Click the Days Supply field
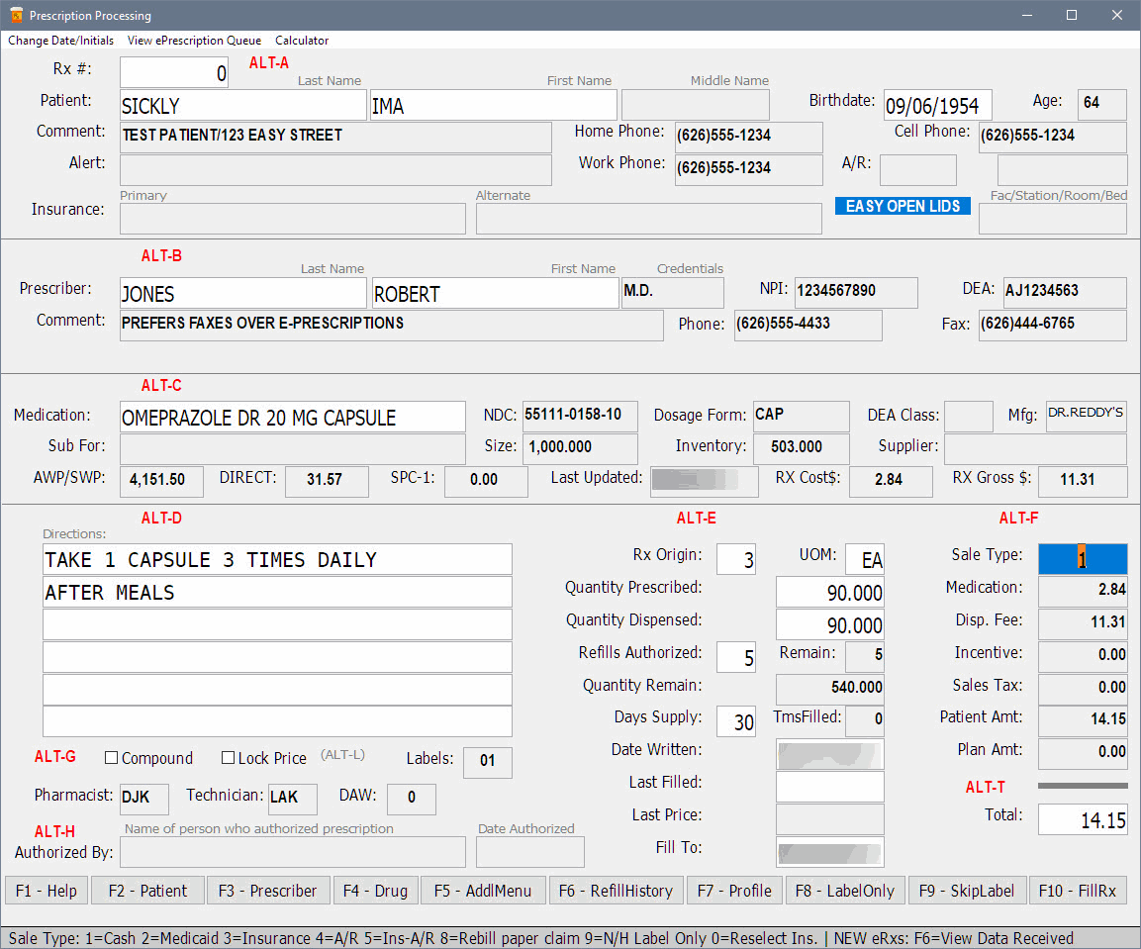 (735, 721)
